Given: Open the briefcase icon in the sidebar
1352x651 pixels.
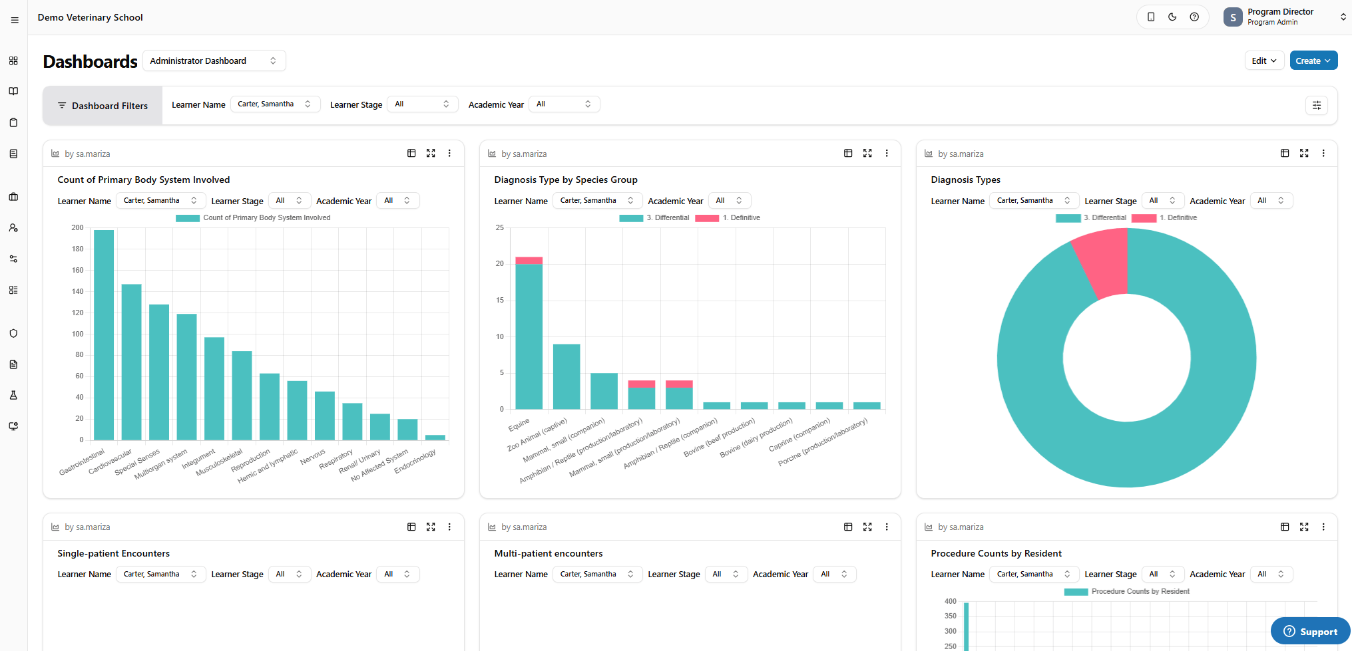Looking at the screenshot, I should coord(13,197).
